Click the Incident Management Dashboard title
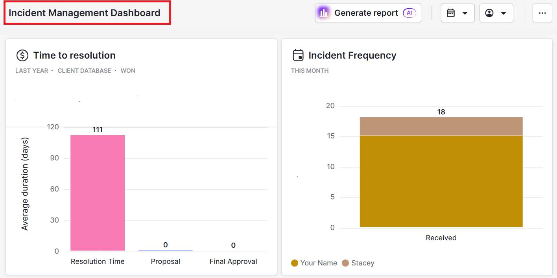The image size is (557, 278). [x=84, y=13]
